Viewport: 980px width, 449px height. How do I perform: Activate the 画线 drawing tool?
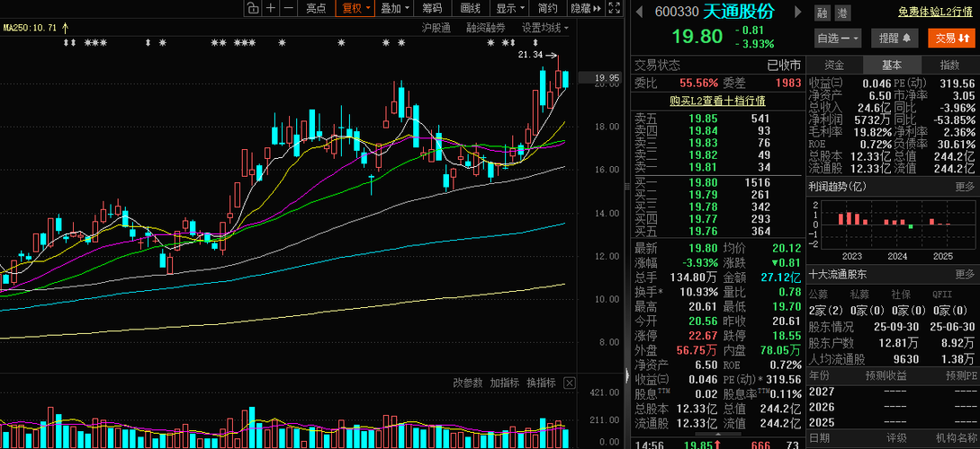pyautogui.click(x=470, y=8)
